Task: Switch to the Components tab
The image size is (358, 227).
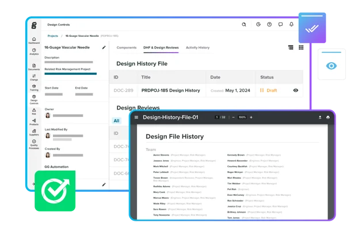Action: [127, 48]
